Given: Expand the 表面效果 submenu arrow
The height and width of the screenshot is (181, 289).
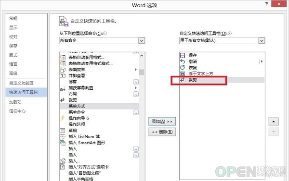Looking at the screenshot, I should coord(136,70).
